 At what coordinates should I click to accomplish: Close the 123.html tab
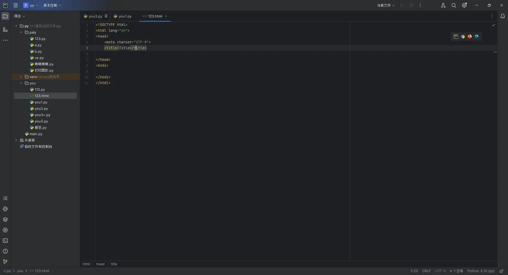click(x=166, y=16)
